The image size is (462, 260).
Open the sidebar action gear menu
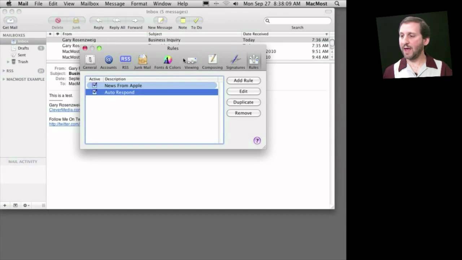(x=26, y=205)
